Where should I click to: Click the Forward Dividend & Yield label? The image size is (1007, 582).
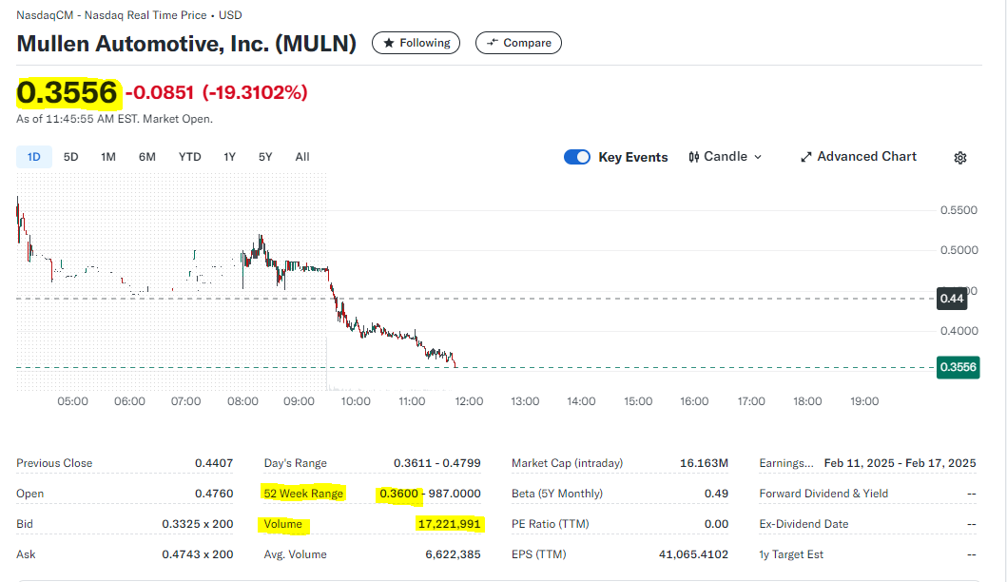click(823, 494)
